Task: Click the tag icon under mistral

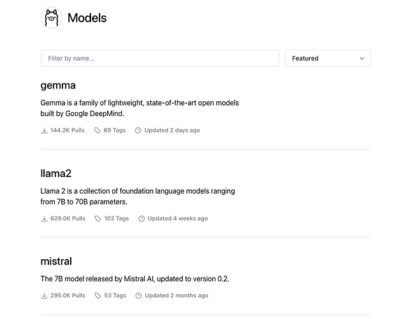Action: point(98,295)
